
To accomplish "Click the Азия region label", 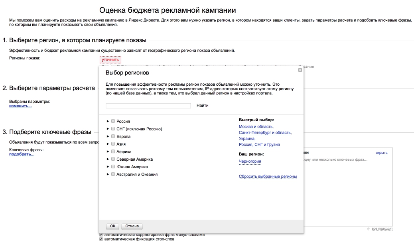I will (x=121, y=144).
